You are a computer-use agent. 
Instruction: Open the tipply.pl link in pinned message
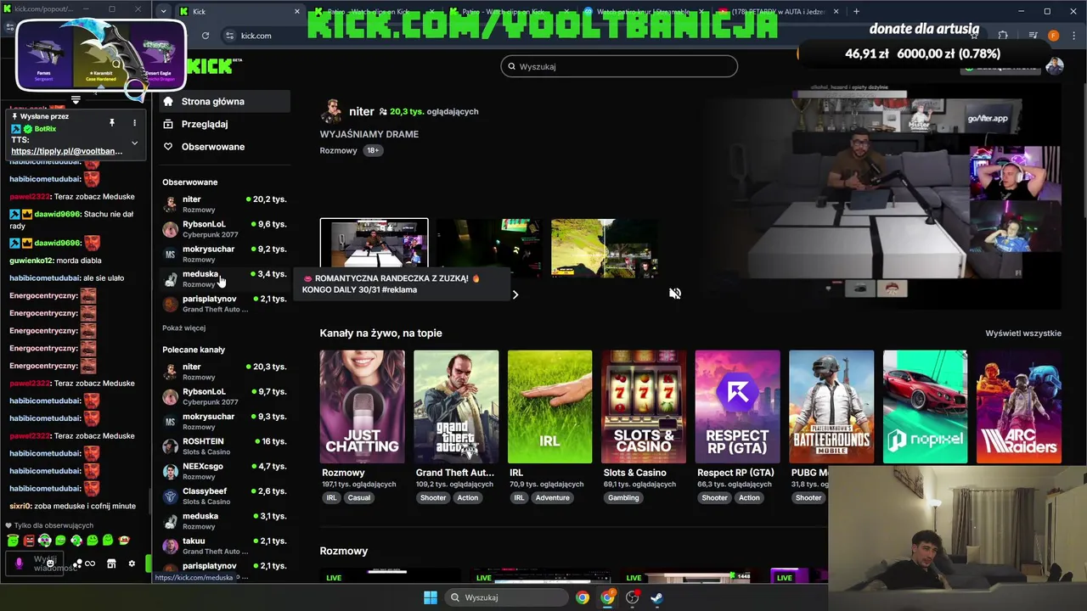click(x=66, y=151)
